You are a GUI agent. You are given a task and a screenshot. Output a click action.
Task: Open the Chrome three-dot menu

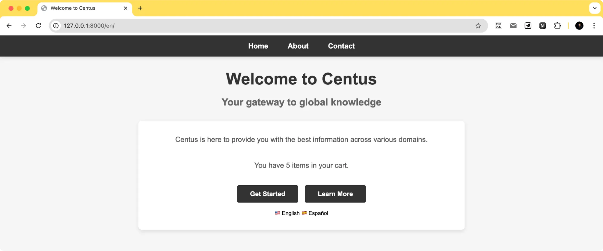594,26
